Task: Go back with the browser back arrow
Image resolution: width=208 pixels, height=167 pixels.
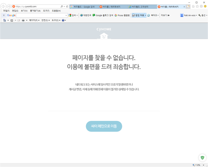Action: pos(3,6)
